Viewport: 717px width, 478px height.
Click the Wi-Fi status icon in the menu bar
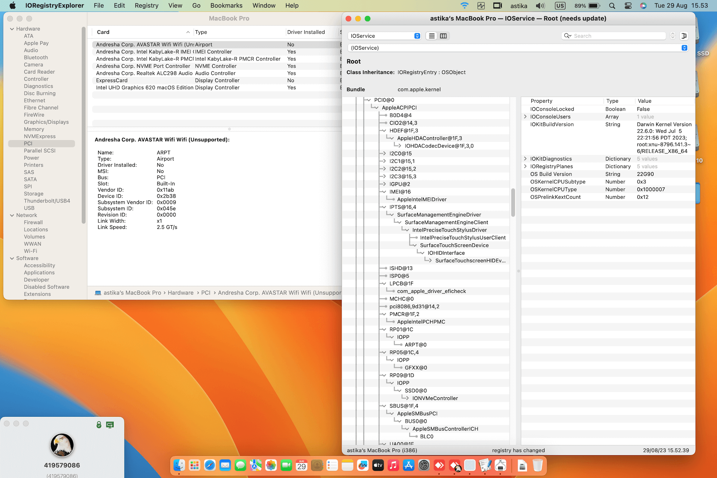point(464,6)
